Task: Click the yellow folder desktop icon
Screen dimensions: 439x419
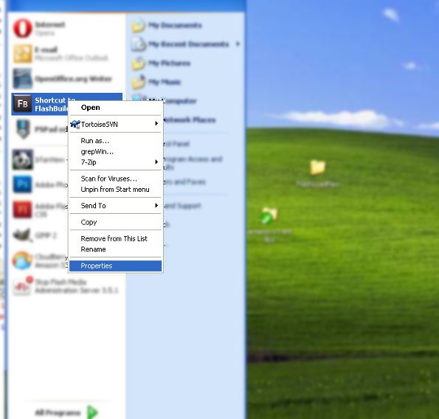Action: point(317,167)
